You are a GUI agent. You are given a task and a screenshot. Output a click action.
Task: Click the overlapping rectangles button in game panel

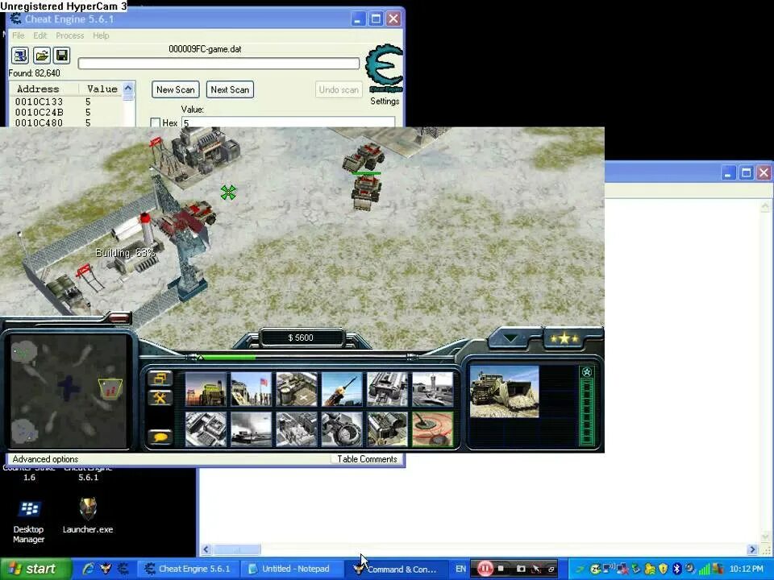160,379
